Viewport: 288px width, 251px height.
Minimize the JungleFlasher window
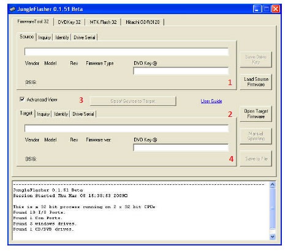coord(257,9)
